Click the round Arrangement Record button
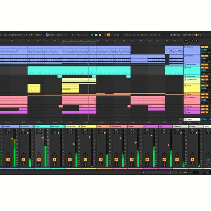 click(100, 35)
